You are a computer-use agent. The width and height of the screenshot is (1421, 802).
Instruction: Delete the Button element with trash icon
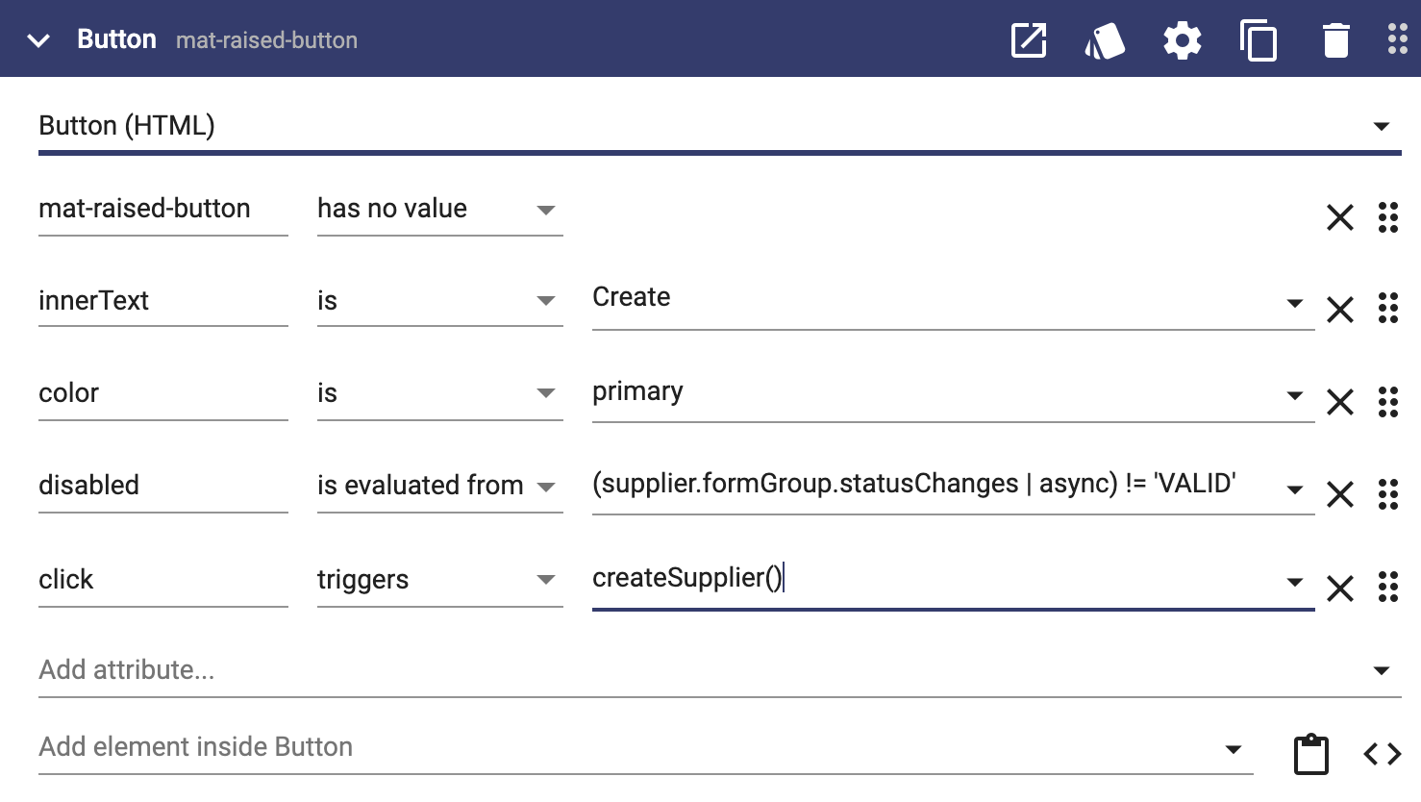(x=1336, y=41)
